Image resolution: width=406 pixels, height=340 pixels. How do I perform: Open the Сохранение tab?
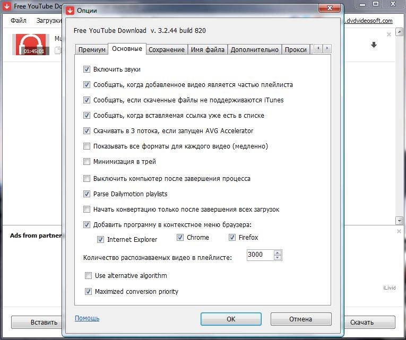167,49
